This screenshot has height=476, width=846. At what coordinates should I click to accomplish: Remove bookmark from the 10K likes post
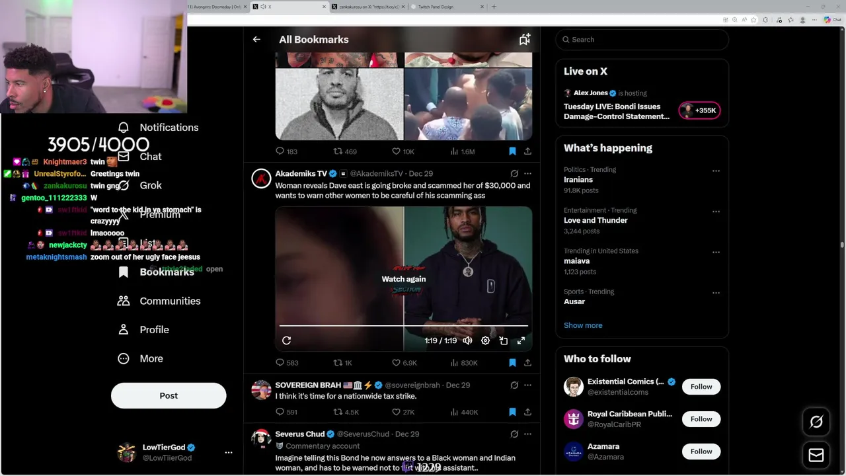click(512, 151)
